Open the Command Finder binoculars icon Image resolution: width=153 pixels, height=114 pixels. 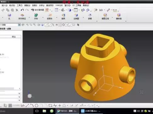(33, 10)
